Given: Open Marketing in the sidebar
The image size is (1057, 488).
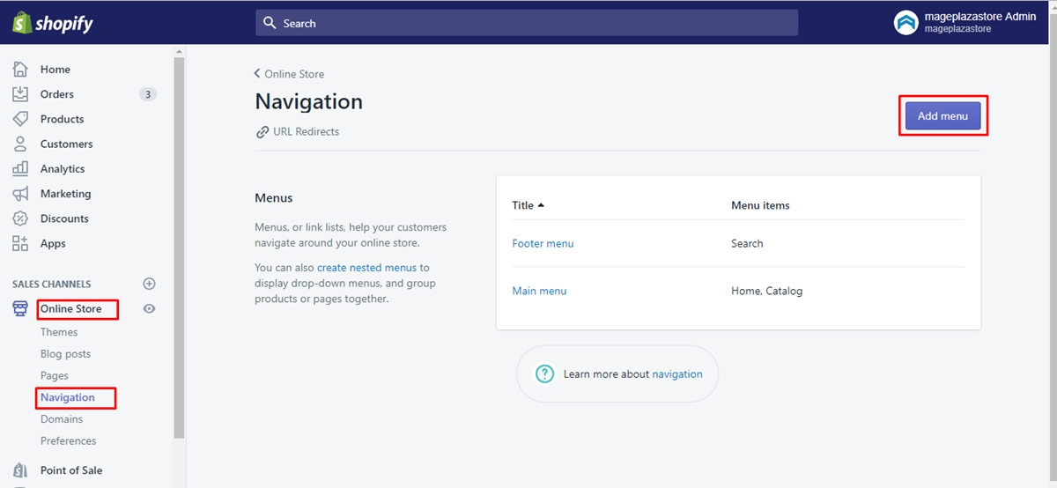Looking at the screenshot, I should [x=66, y=194].
